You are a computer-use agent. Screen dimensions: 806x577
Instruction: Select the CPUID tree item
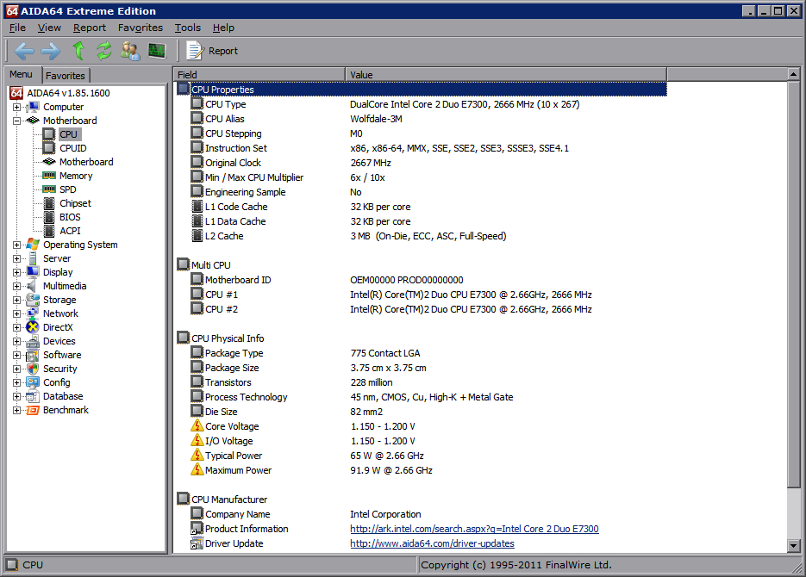click(x=72, y=148)
